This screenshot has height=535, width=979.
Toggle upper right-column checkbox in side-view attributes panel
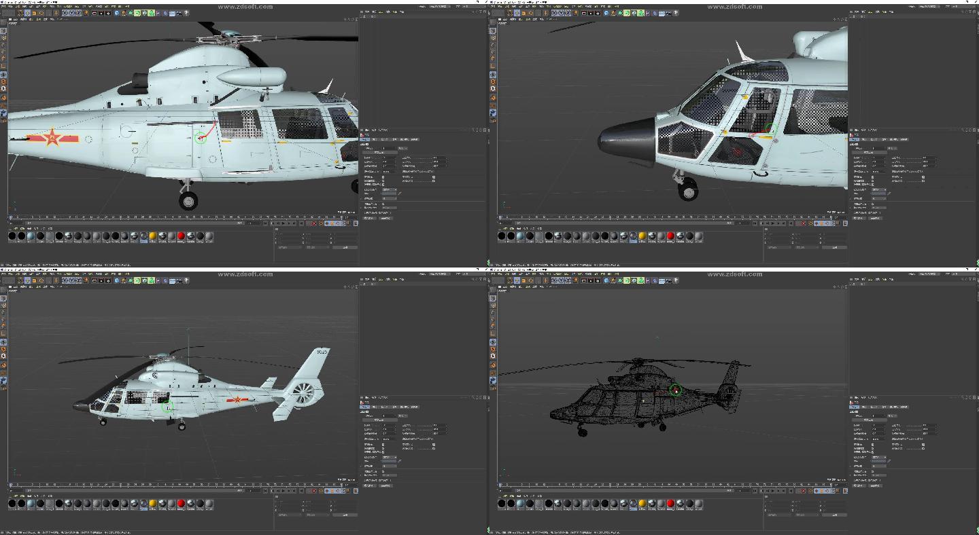434,177
